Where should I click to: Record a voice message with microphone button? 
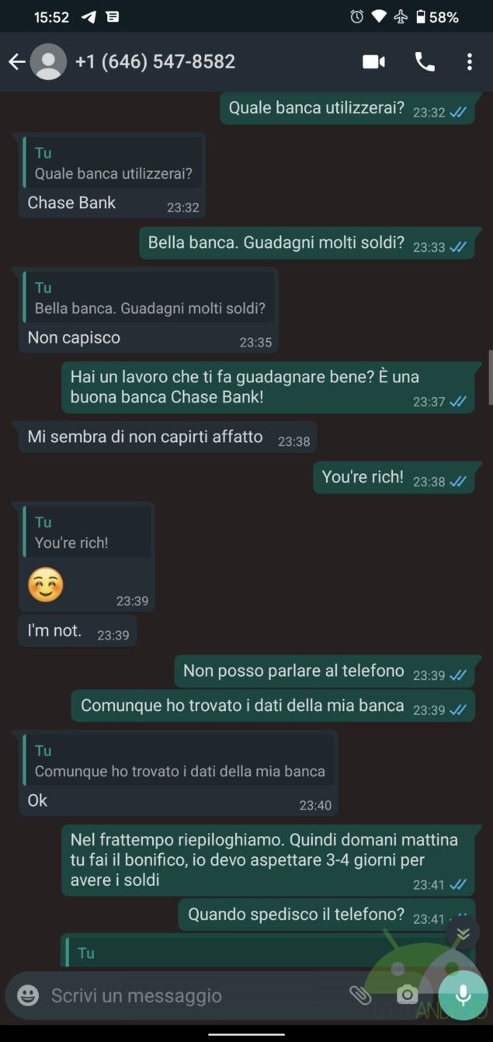[x=463, y=995]
